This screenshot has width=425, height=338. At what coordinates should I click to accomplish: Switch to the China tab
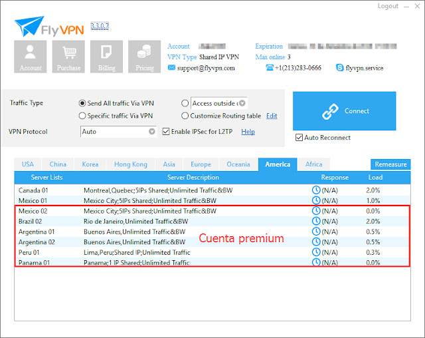click(x=58, y=164)
